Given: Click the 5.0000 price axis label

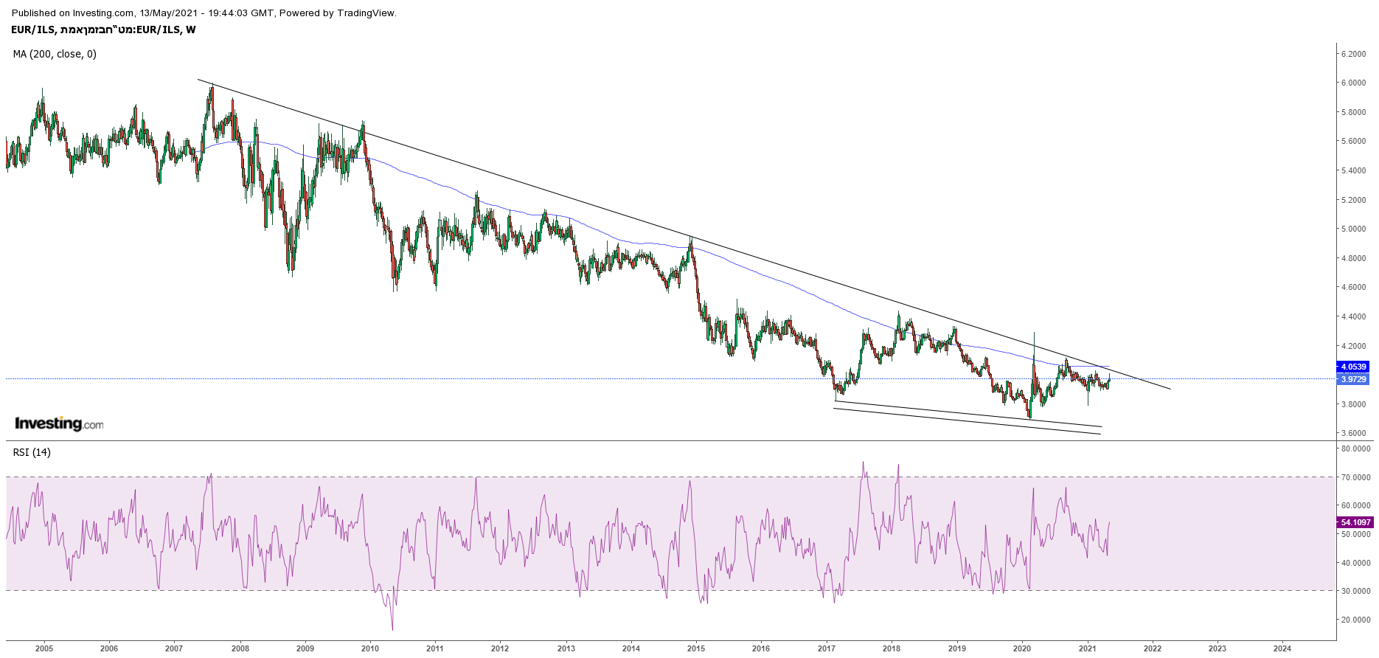Looking at the screenshot, I should click(x=1353, y=229).
